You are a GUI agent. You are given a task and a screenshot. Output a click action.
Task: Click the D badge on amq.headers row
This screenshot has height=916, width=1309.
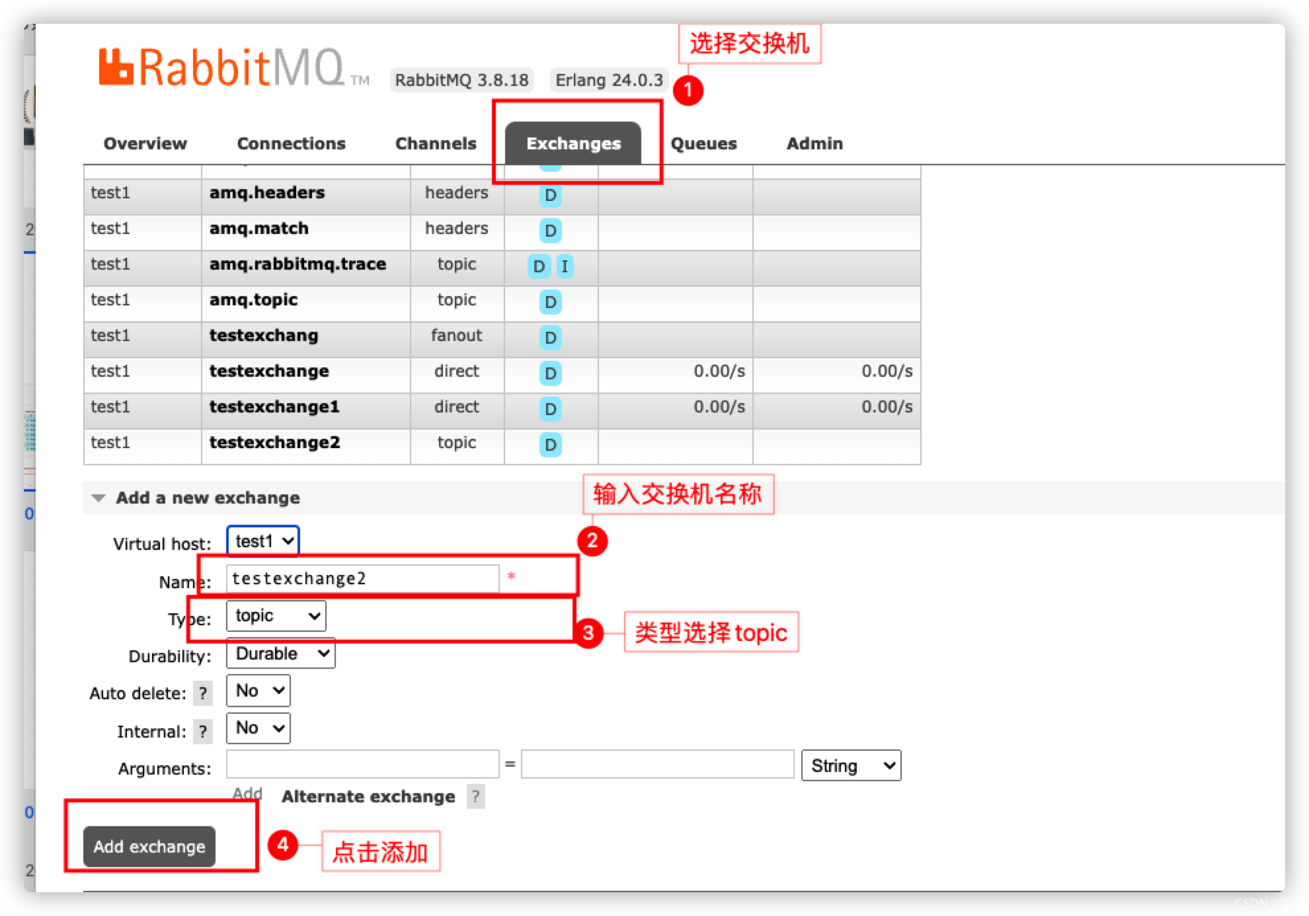(x=550, y=195)
